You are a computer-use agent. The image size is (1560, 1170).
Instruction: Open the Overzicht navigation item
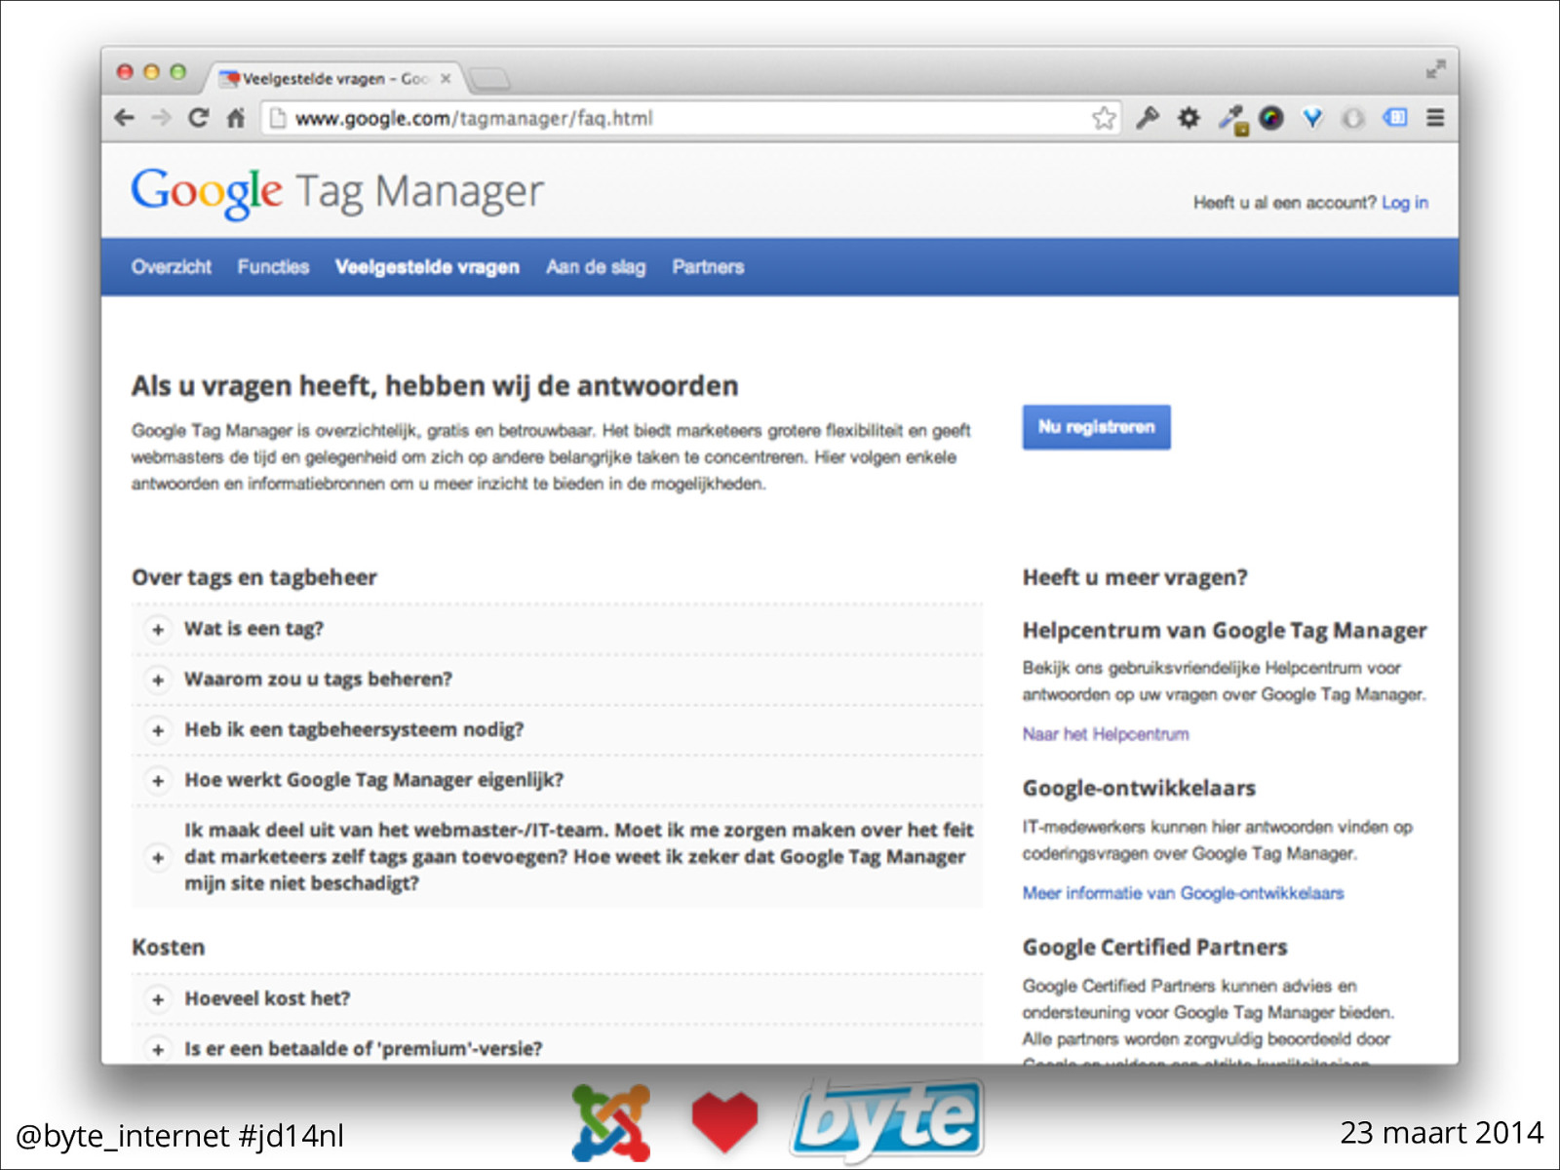pyautogui.click(x=172, y=267)
